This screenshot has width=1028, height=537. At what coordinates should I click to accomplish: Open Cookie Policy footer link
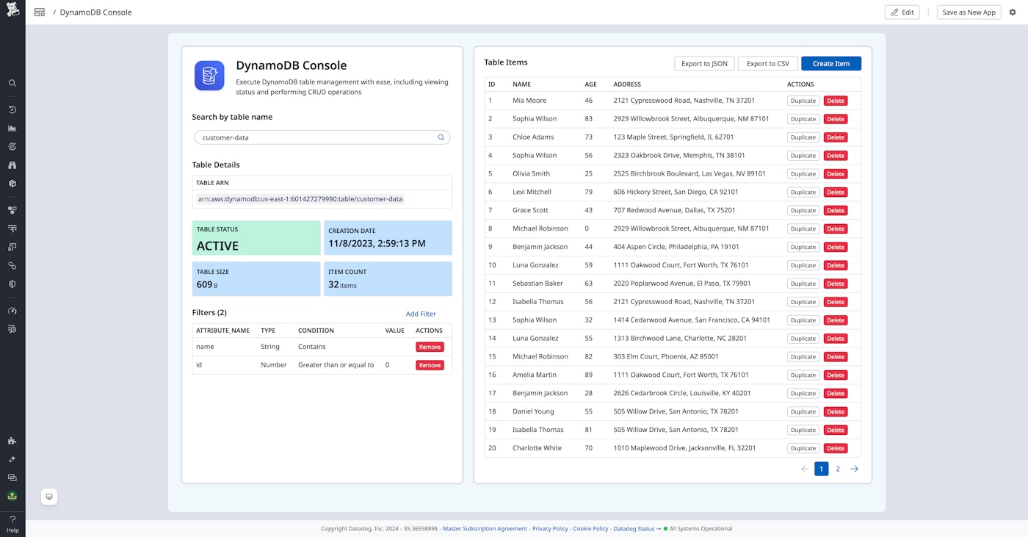pos(591,529)
